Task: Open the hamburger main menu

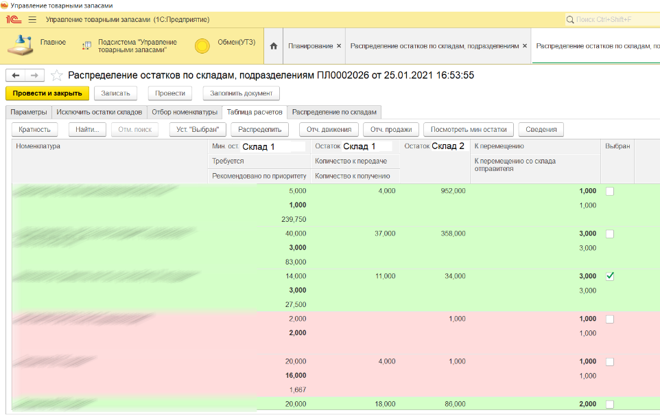Action: [32, 20]
